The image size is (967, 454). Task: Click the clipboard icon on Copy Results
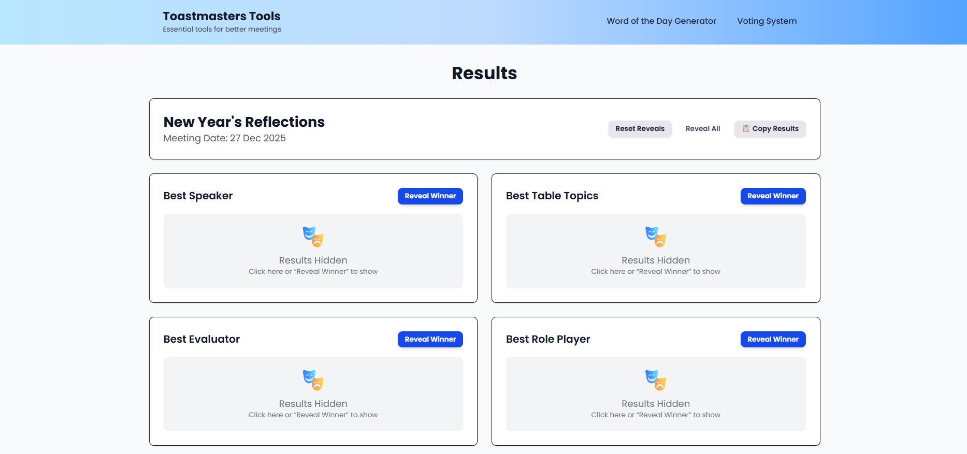pos(746,129)
